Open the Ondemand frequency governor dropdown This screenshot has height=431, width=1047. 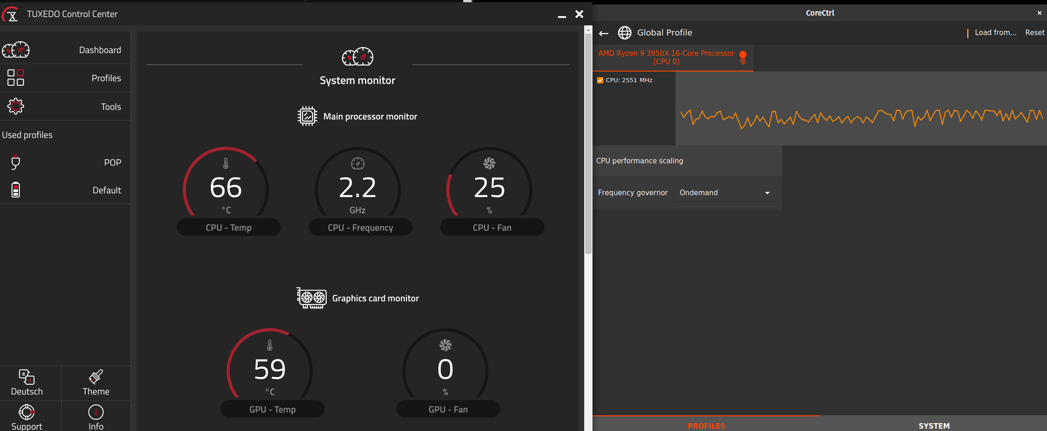[724, 192]
